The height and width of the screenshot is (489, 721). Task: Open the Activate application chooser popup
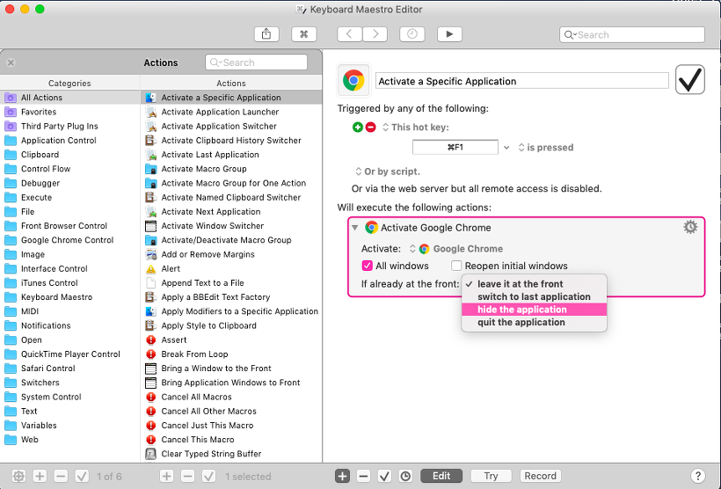pyautogui.click(x=456, y=249)
